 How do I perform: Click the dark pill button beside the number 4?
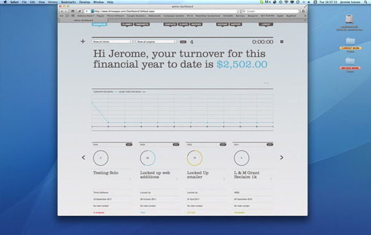[x=183, y=42]
